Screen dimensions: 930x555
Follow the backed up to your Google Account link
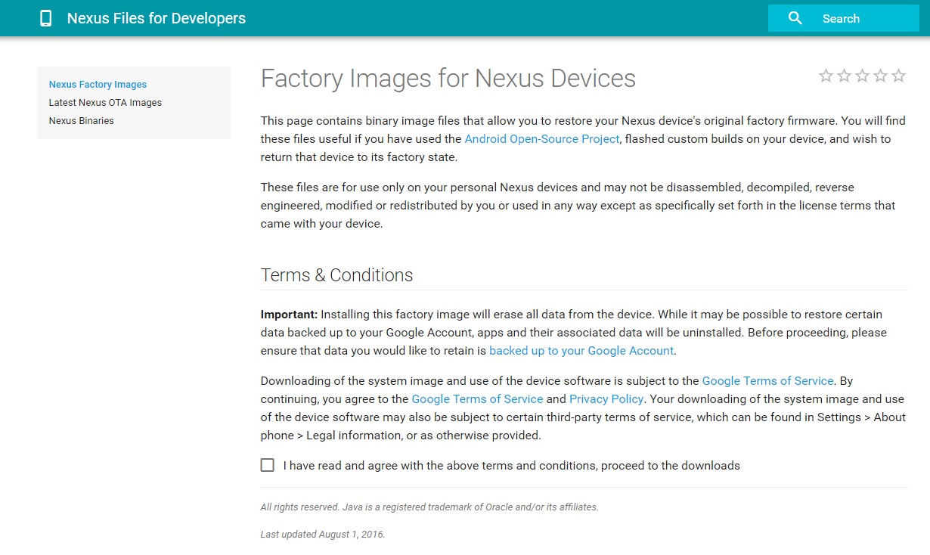click(x=581, y=351)
